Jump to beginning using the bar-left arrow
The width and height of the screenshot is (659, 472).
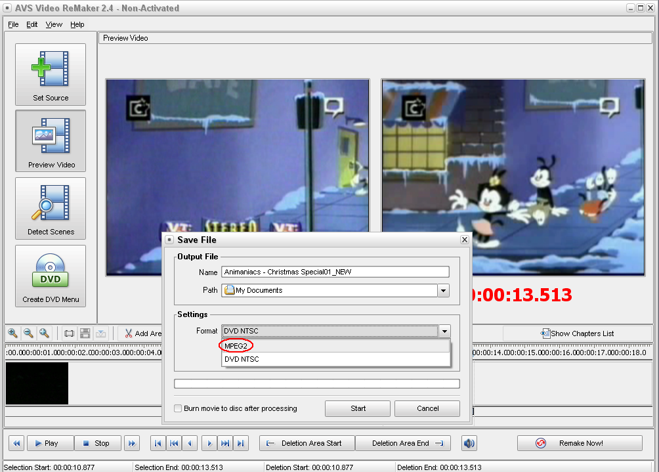[158, 443]
